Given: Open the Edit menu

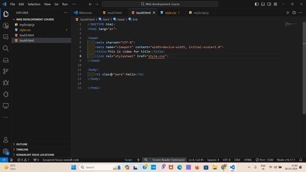Looking at the screenshot, I should pyautogui.click(x=21, y=4).
